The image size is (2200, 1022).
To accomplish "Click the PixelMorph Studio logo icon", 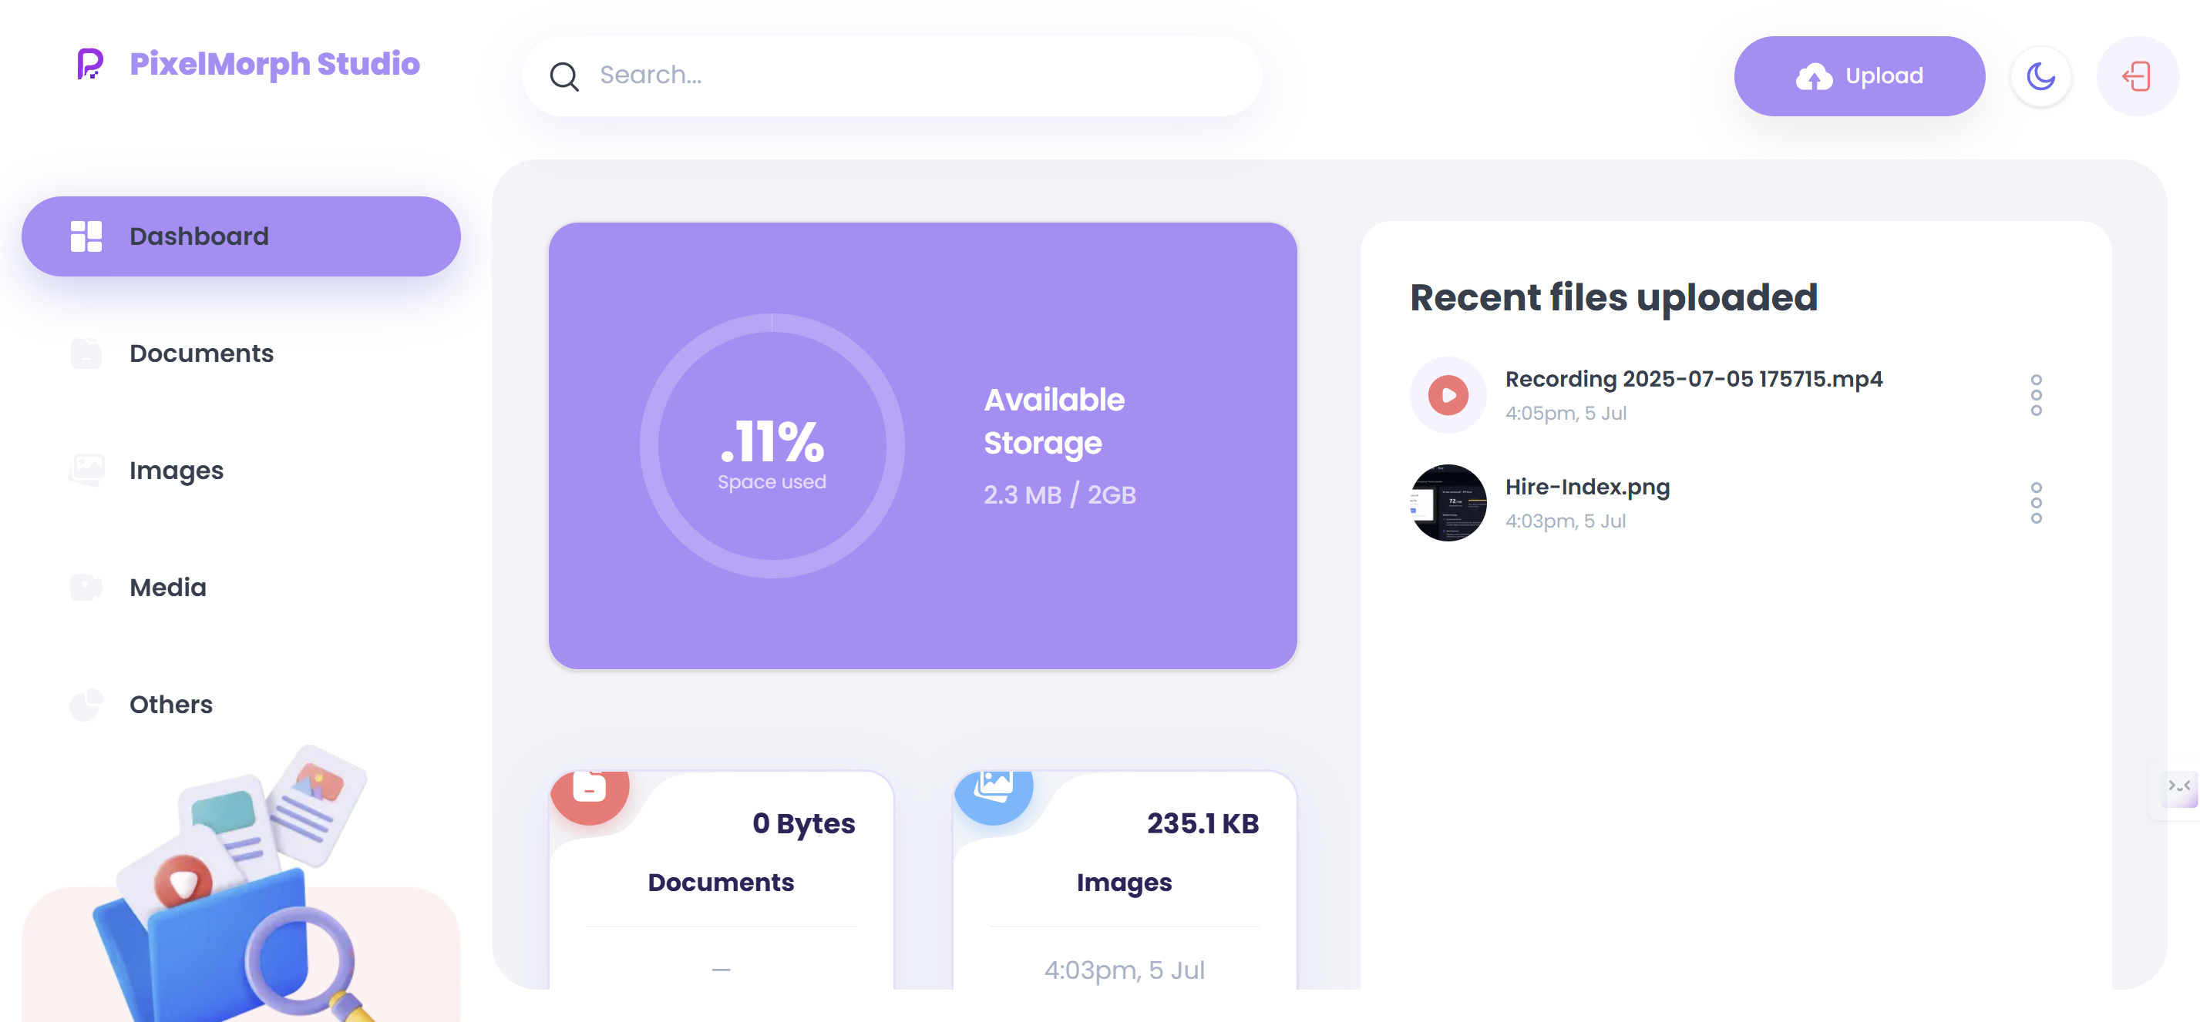I will 90,64.
